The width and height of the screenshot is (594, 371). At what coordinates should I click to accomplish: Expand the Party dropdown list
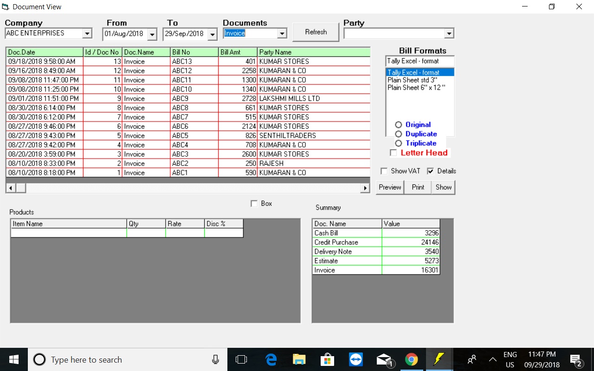pyautogui.click(x=448, y=34)
